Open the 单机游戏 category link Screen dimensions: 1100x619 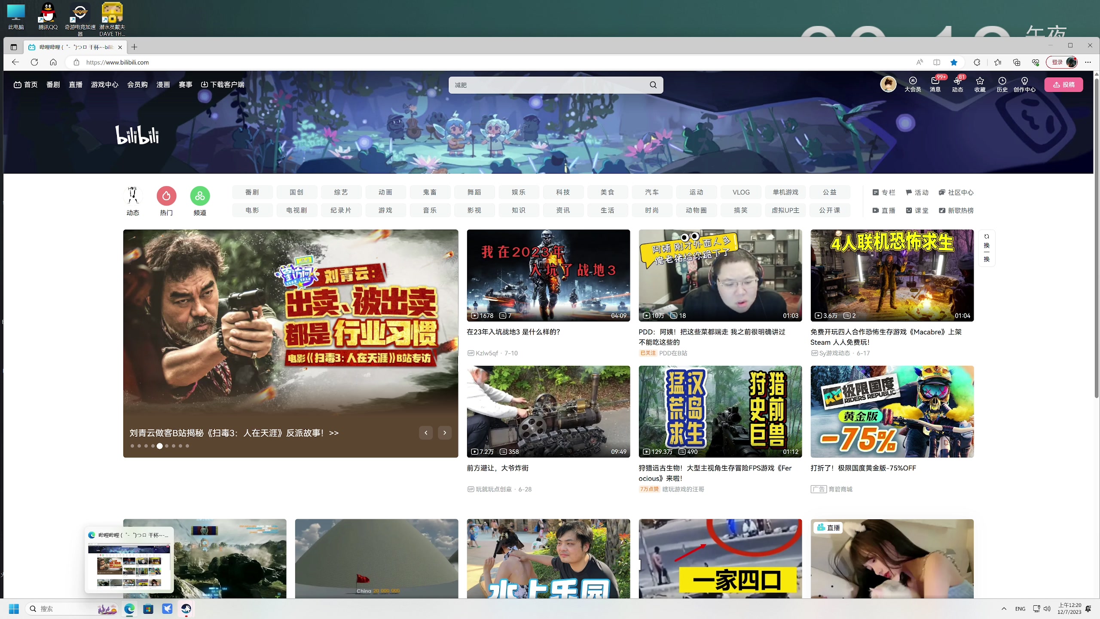tap(785, 192)
